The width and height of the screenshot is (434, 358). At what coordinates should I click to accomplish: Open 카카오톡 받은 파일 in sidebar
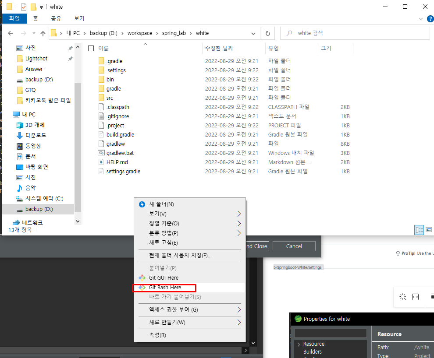(48, 101)
